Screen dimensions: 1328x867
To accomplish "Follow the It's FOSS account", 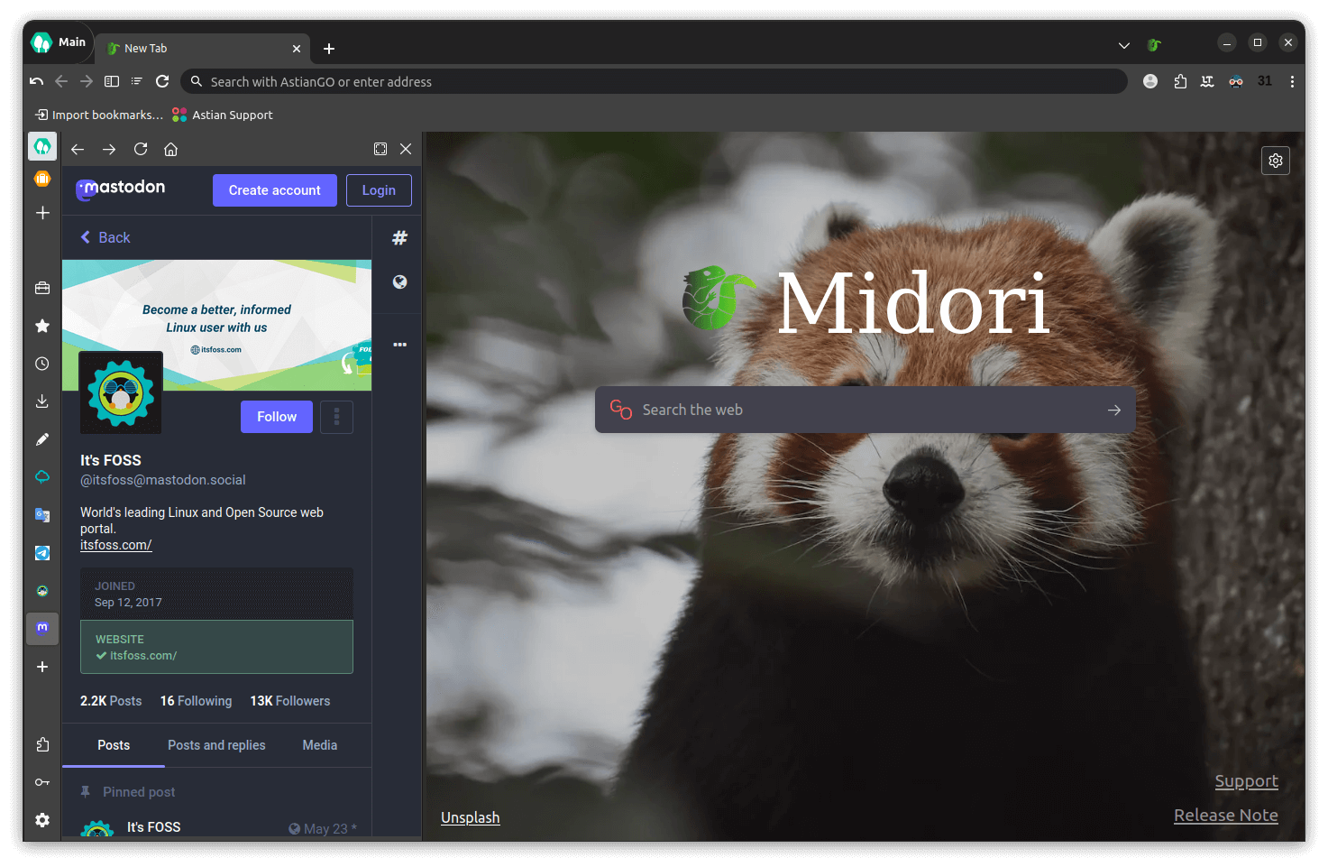I will 276,417.
